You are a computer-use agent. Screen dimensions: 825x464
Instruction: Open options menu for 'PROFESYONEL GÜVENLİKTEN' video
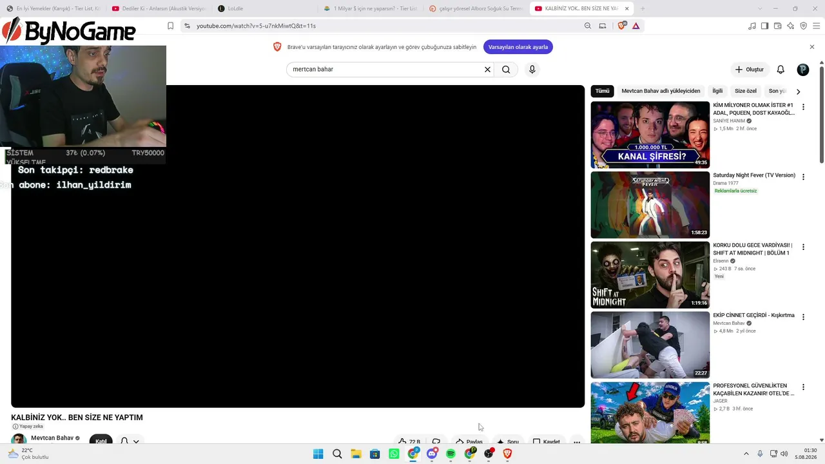tap(803, 388)
